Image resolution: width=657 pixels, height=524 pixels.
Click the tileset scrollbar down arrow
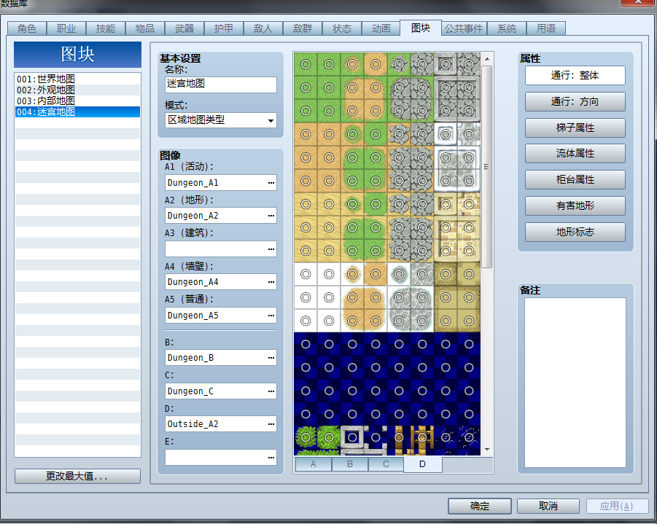pos(487,450)
